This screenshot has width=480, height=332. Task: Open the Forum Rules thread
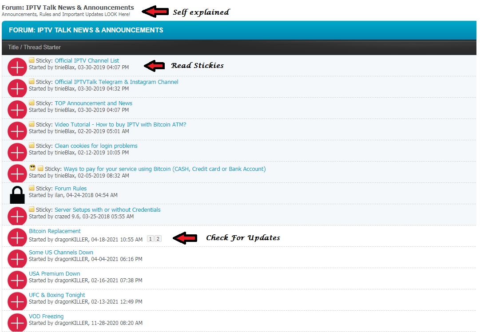pyautogui.click(x=71, y=188)
